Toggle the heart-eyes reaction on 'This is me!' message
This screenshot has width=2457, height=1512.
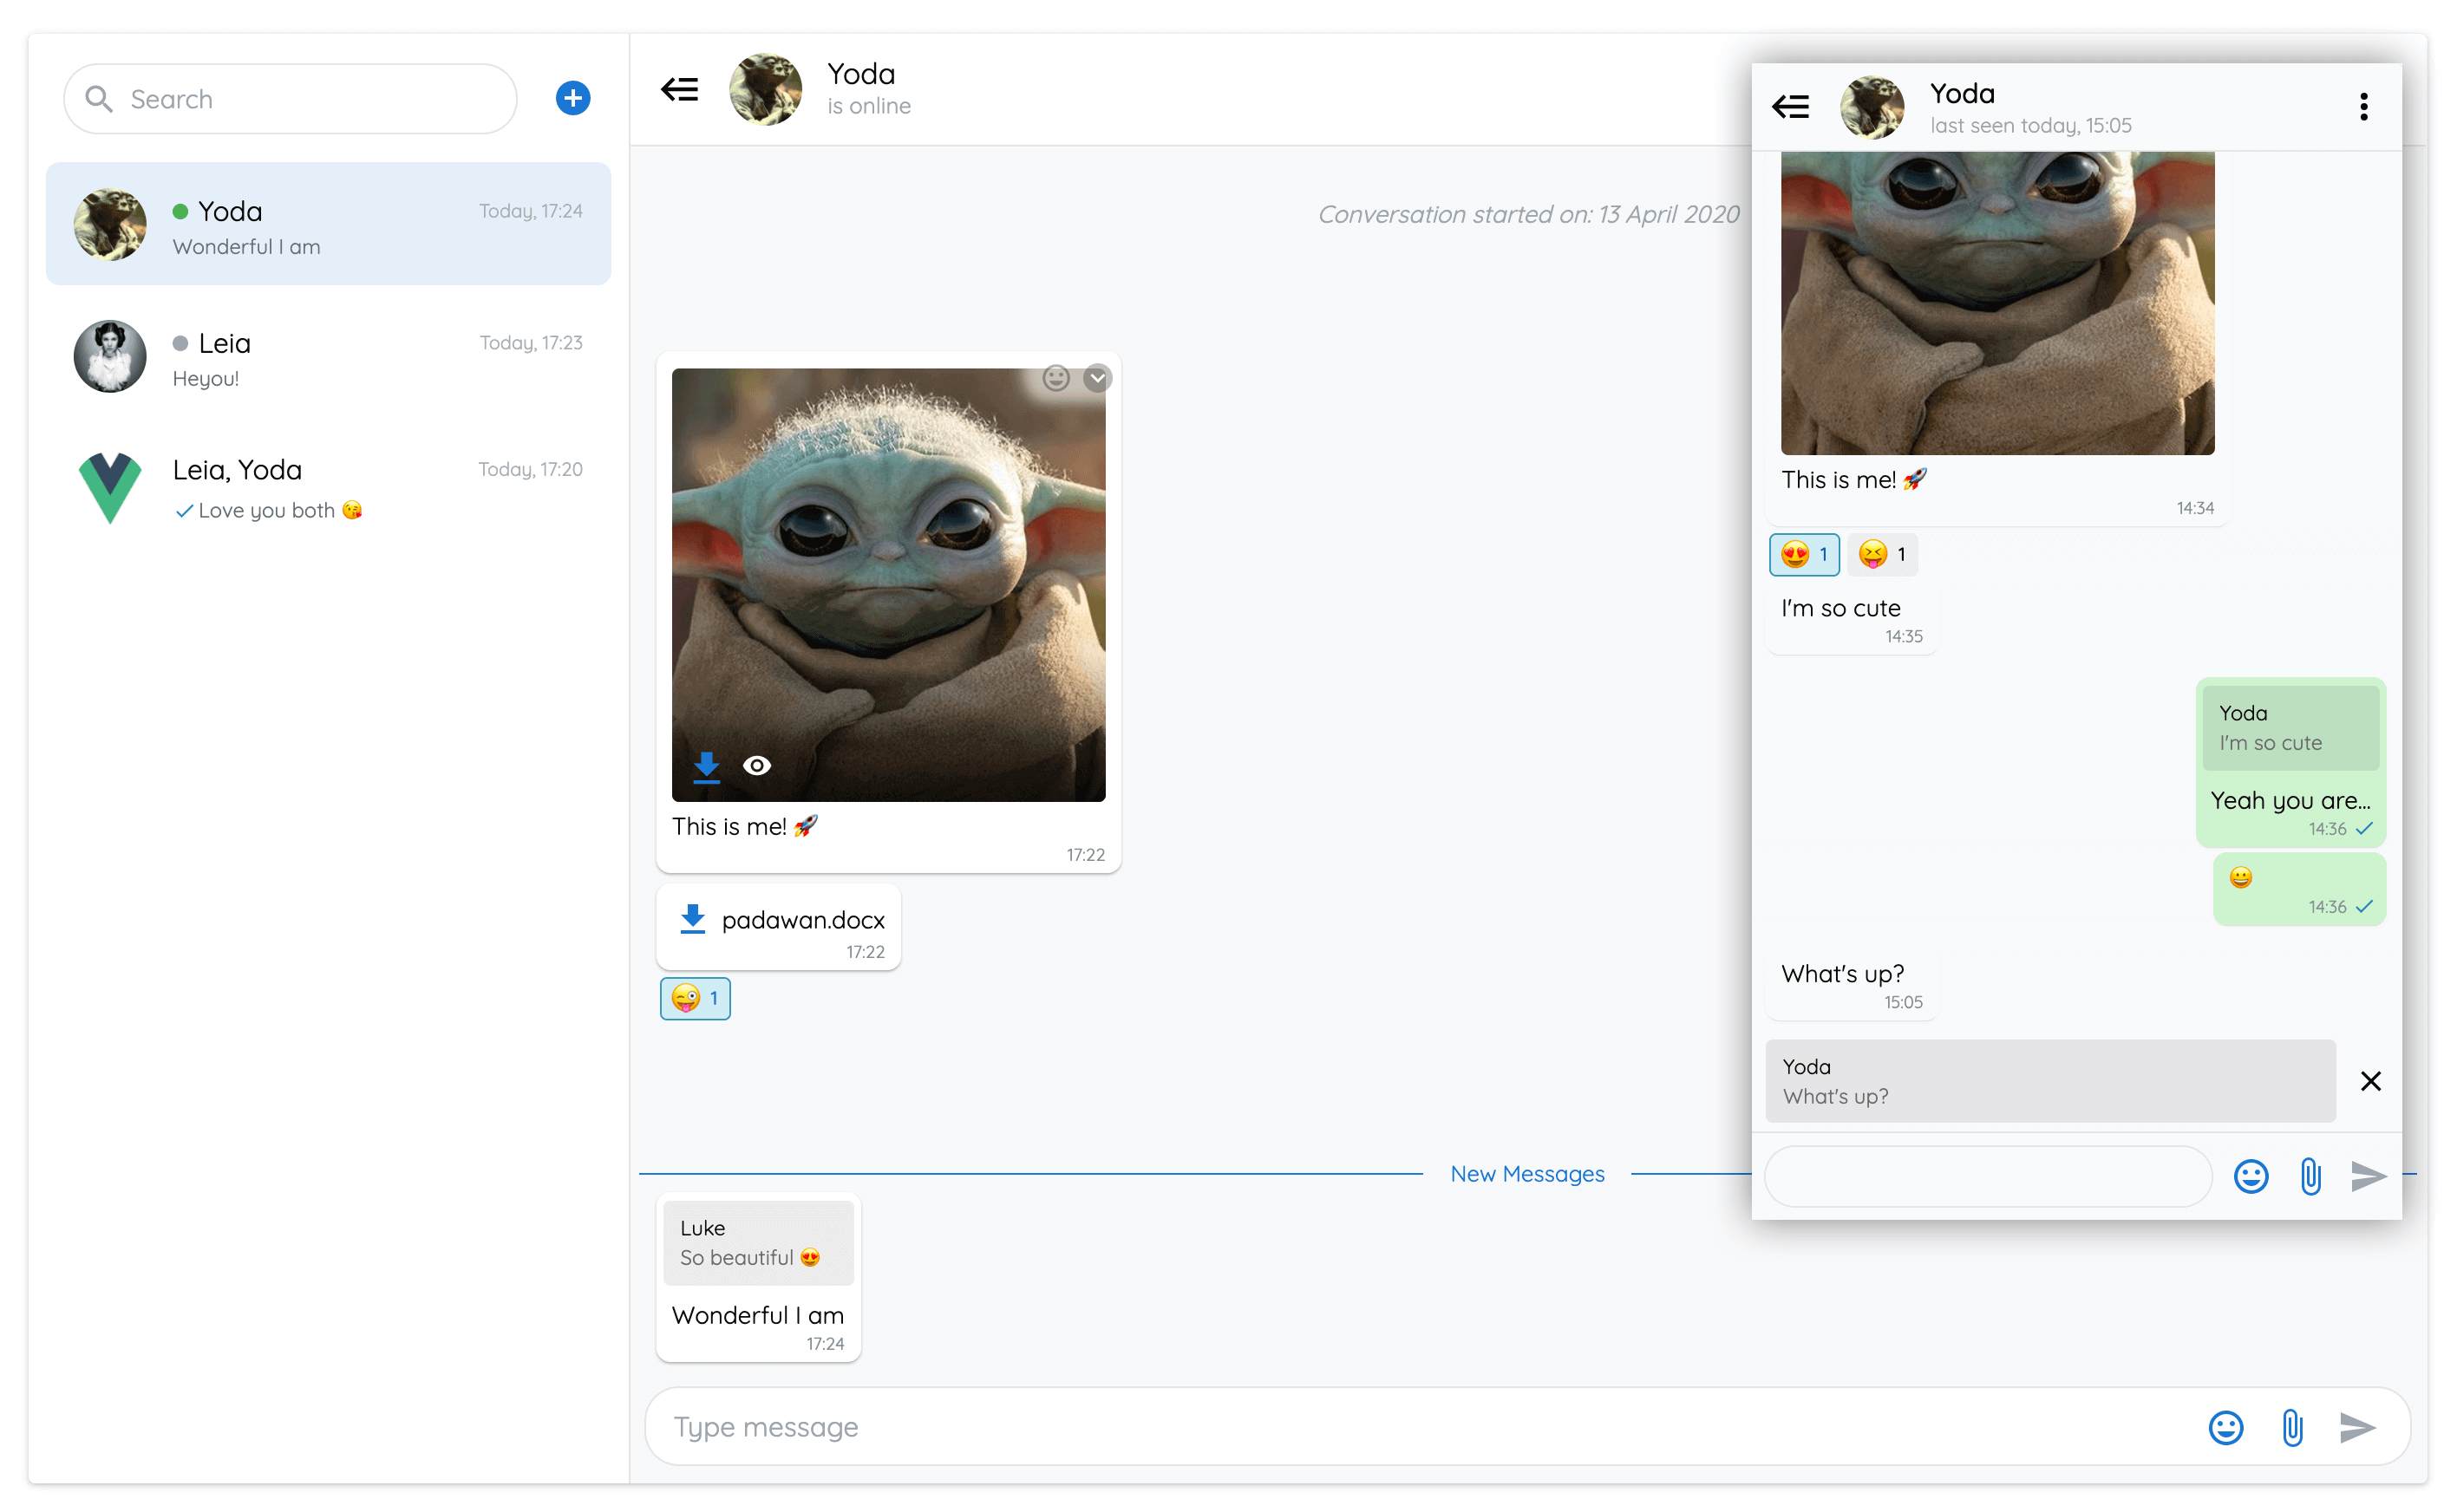pos(1804,554)
